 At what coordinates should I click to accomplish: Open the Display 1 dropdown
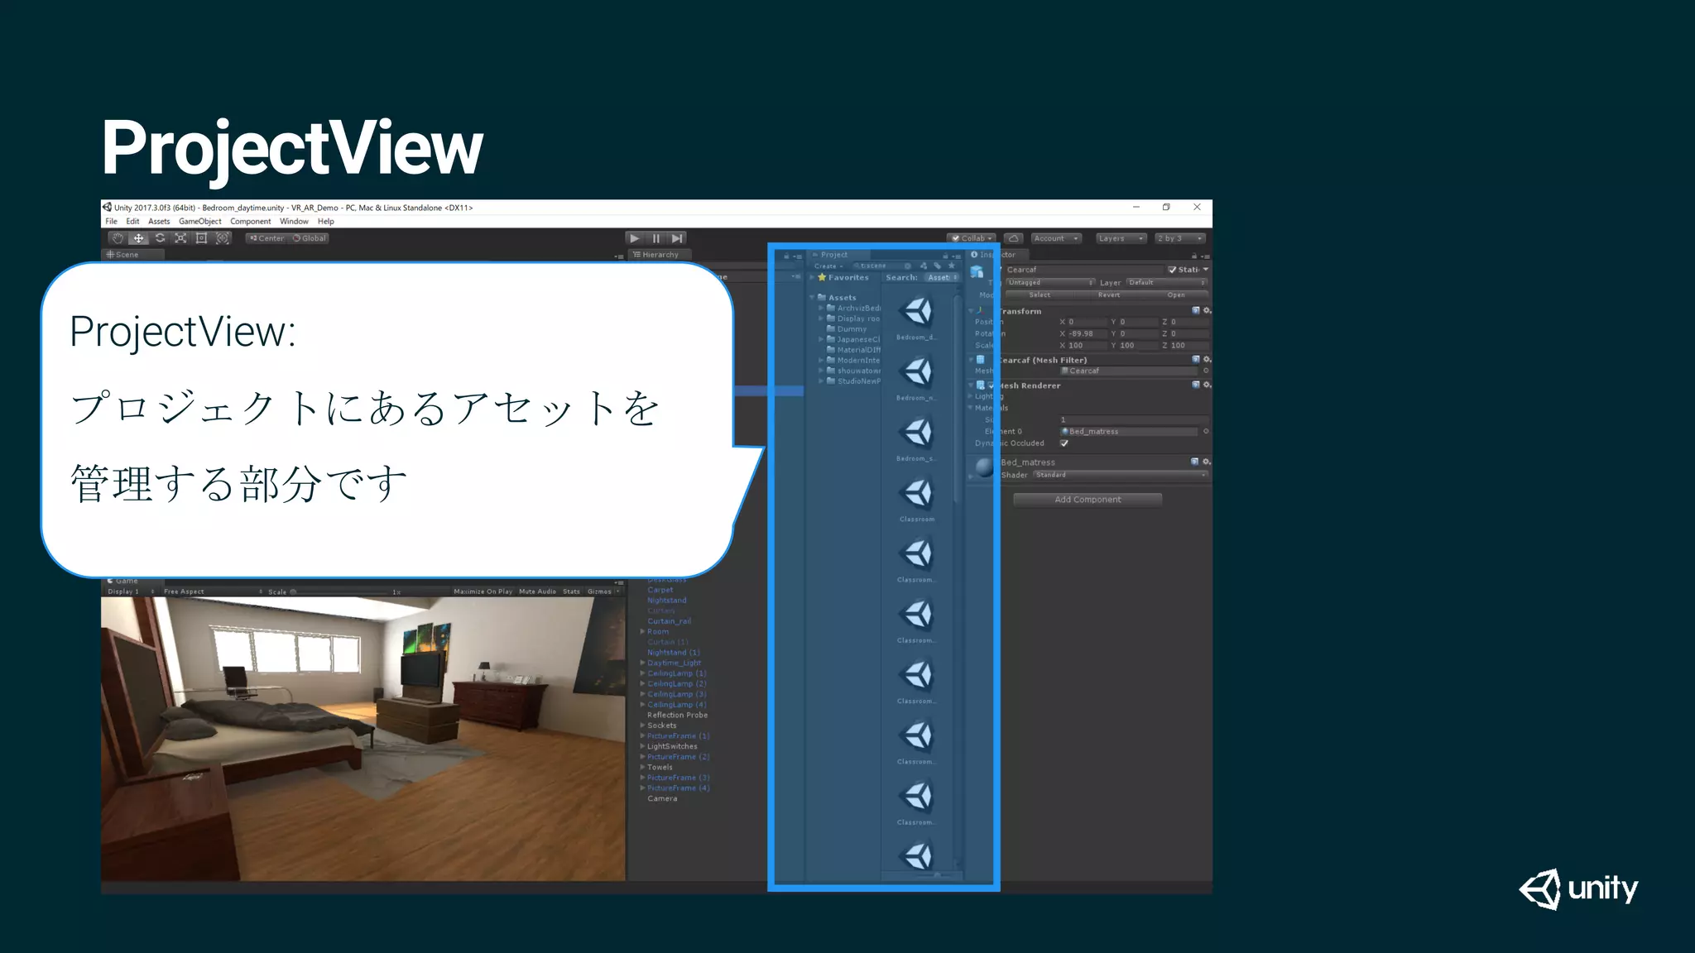pos(131,591)
